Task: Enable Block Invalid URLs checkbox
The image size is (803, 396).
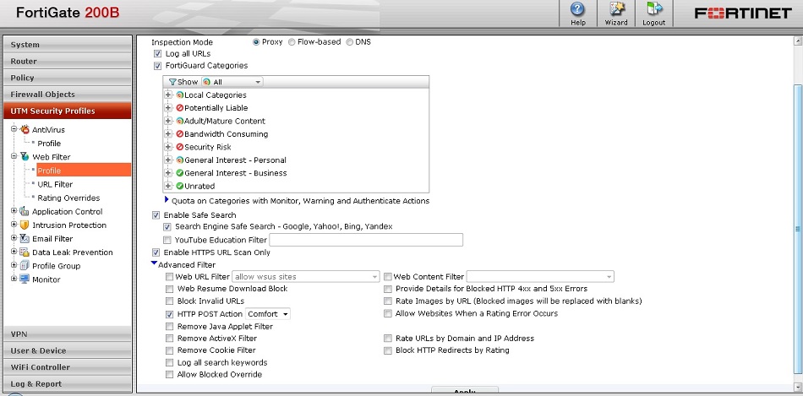Action: point(170,301)
